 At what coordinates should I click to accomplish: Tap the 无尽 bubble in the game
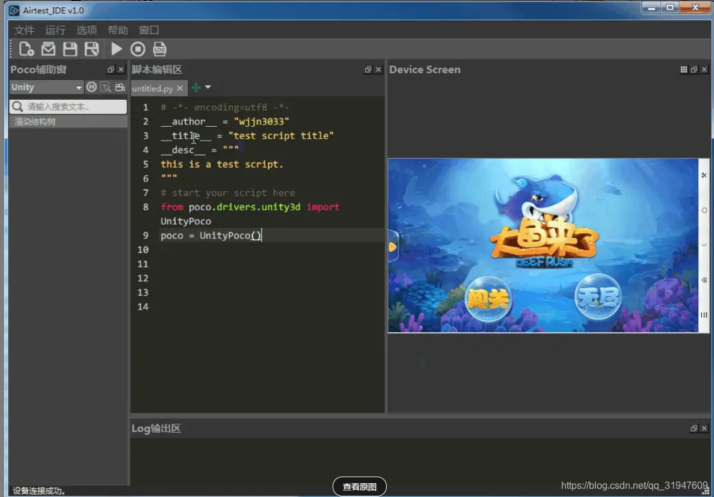click(598, 297)
